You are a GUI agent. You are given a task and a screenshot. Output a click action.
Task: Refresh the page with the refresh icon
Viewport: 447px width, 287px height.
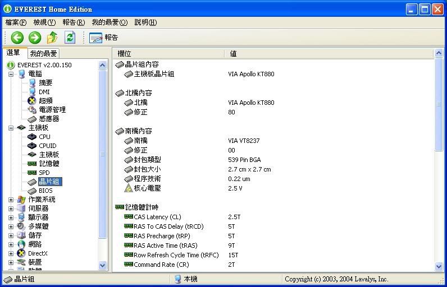click(x=70, y=38)
